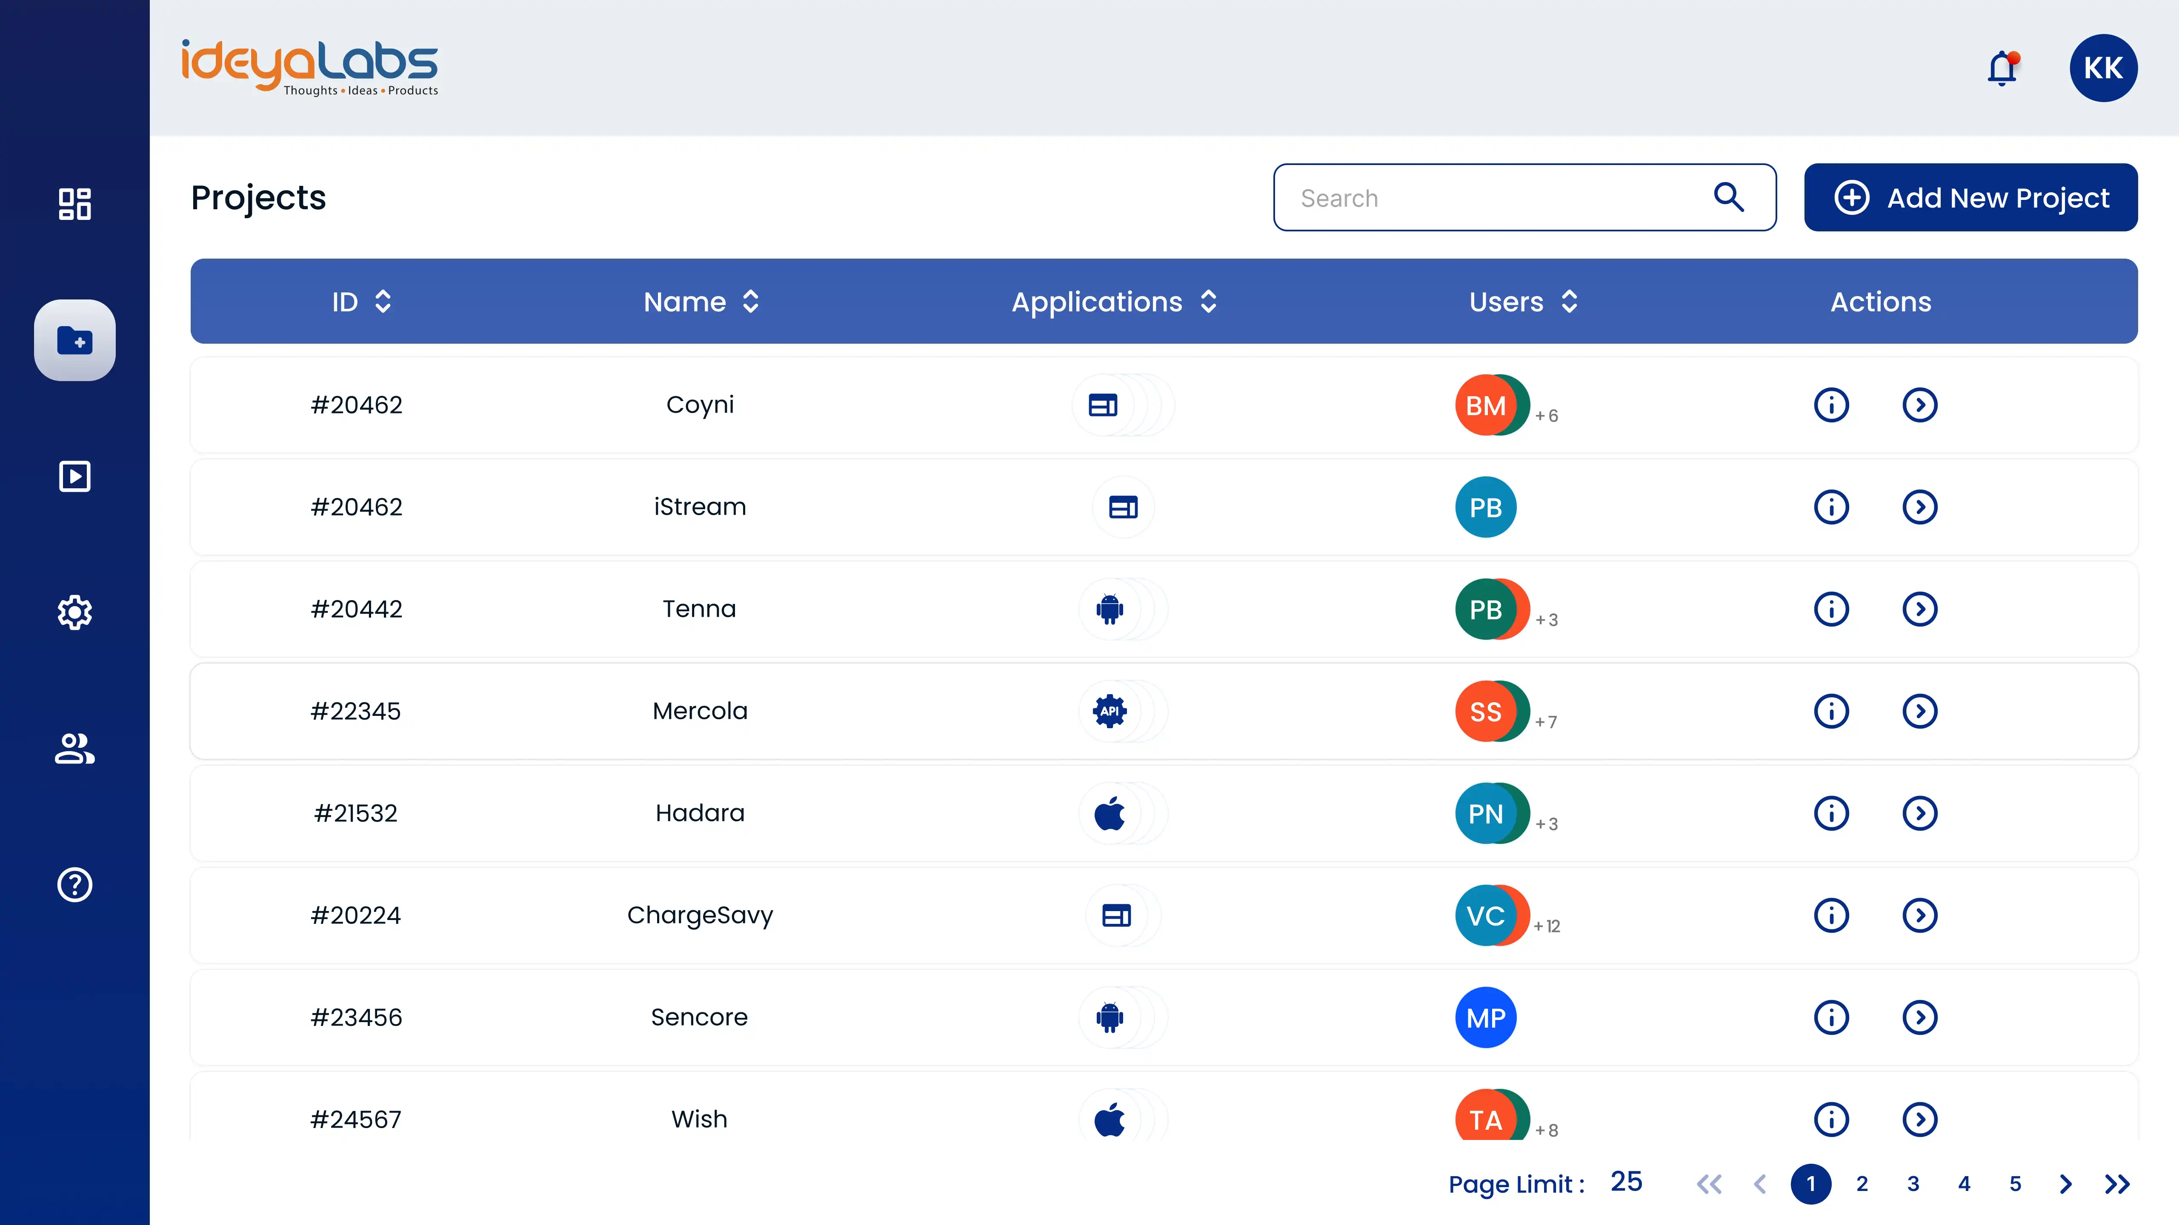The height and width of the screenshot is (1225, 2179).
Task: Click the Apple icon on the Wish row
Action: click(x=1109, y=1118)
